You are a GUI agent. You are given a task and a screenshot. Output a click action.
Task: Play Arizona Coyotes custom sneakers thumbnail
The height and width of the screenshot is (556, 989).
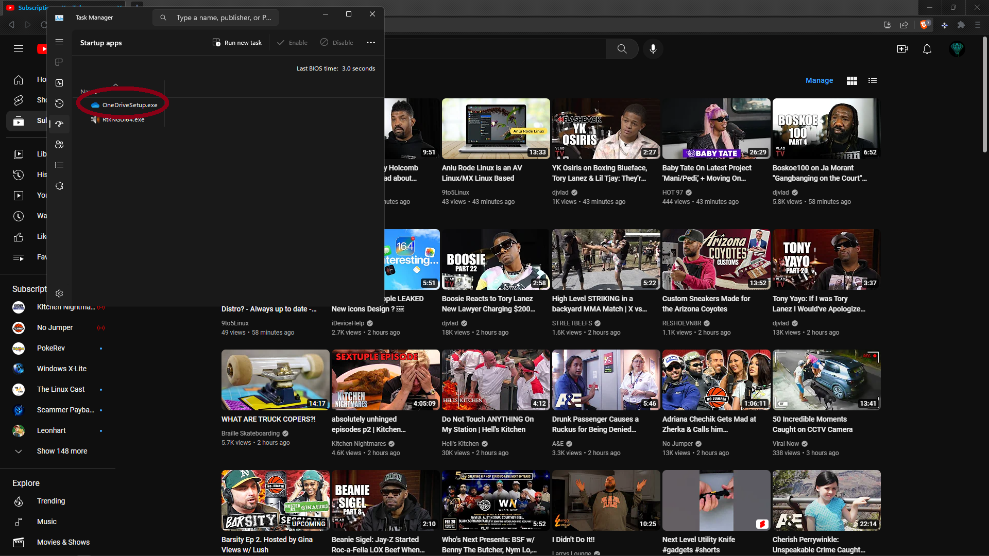tap(716, 259)
